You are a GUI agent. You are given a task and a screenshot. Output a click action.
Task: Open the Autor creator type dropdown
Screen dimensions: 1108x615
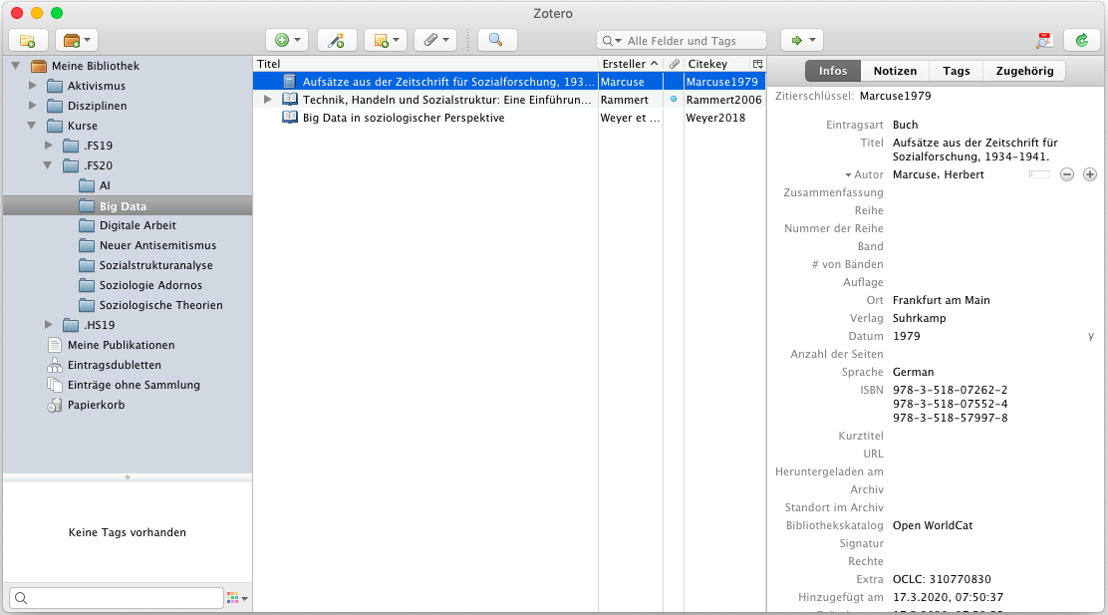[864, 174]
